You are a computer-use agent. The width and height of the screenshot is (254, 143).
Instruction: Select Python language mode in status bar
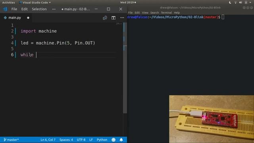(102, 139)
